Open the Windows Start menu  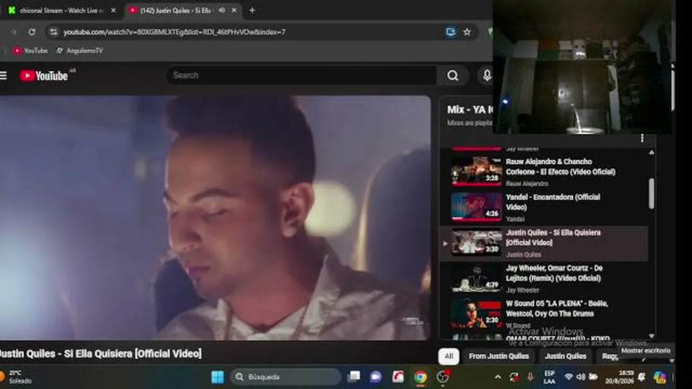click(217, 377)
